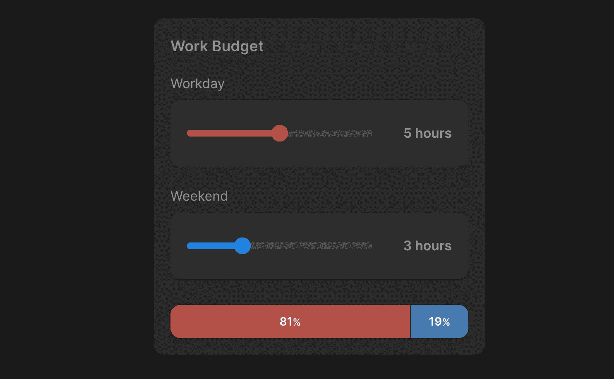Select the gray unfilled portion of Workday slider
The height and width of the screenshot is (379, 614).
click(331, 133)
